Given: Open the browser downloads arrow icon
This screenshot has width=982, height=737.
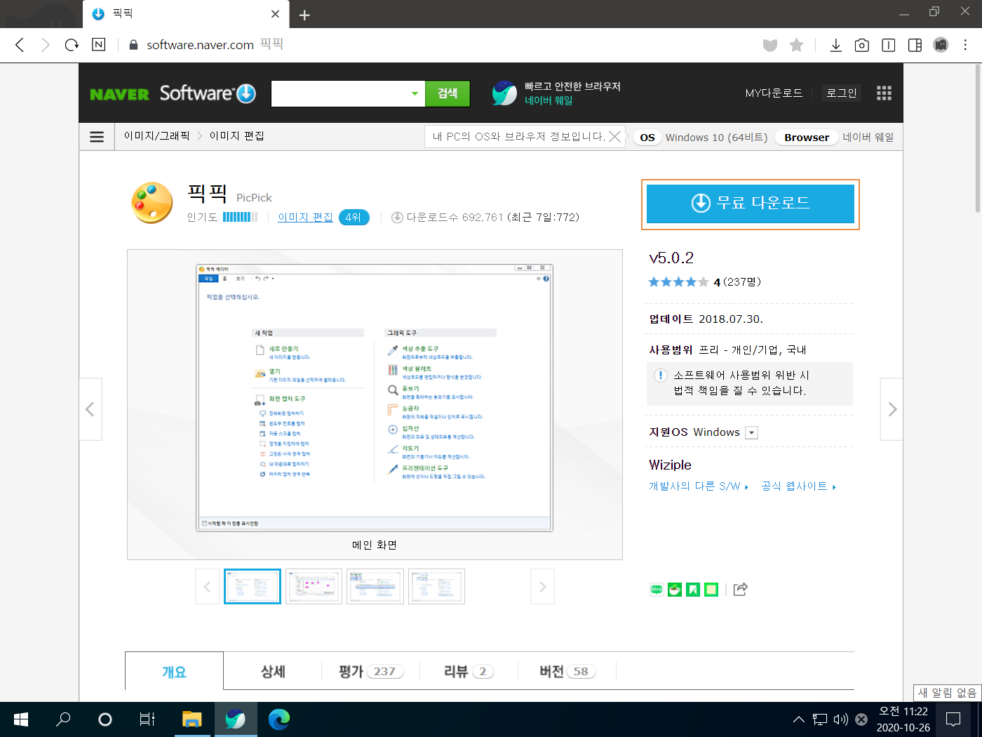Looking at the screenshot, I should click(835, 45).
